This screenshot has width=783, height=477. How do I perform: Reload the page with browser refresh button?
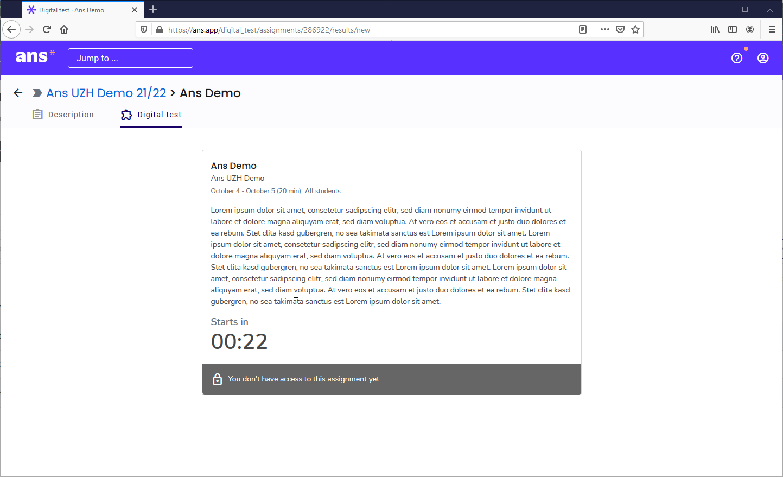click(x=47, y=29)
